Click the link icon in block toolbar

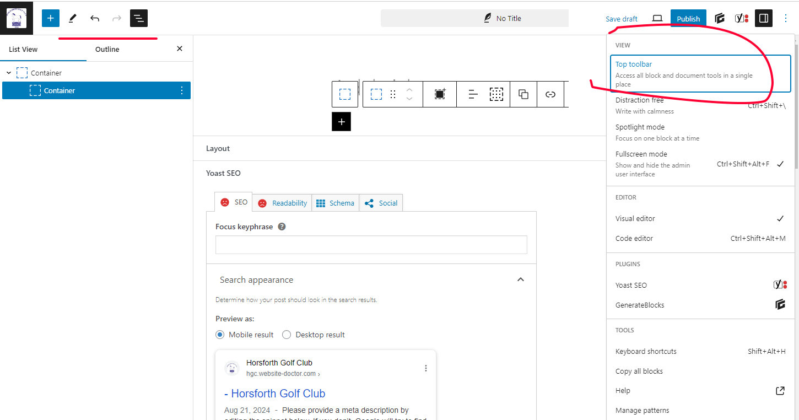(x=550, y=94)
